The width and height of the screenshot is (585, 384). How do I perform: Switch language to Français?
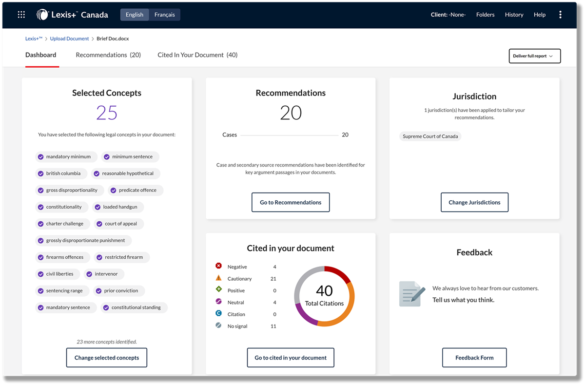coord(164,15)
